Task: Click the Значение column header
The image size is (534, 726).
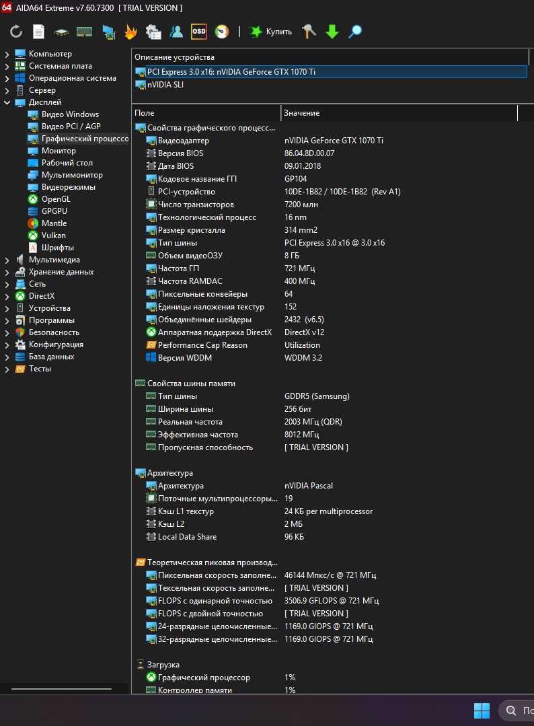Action: [x=399, y=113]
